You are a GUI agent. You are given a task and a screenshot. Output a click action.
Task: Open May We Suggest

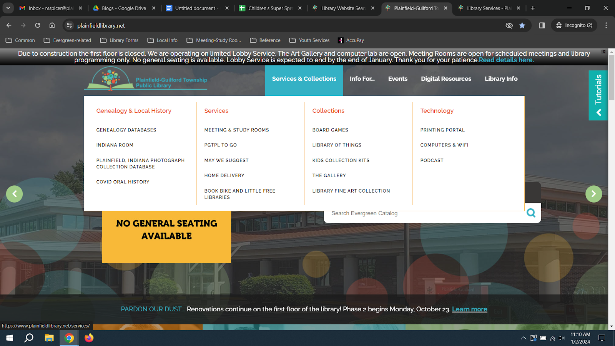[x=226, y=160]
